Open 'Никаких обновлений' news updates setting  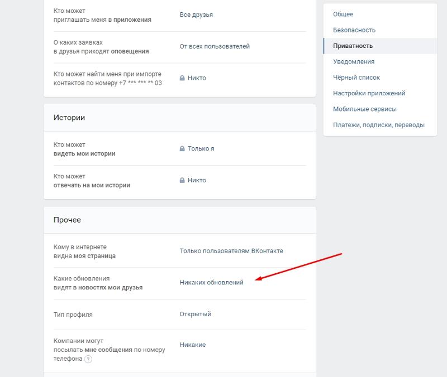click(x=211, y=282)
